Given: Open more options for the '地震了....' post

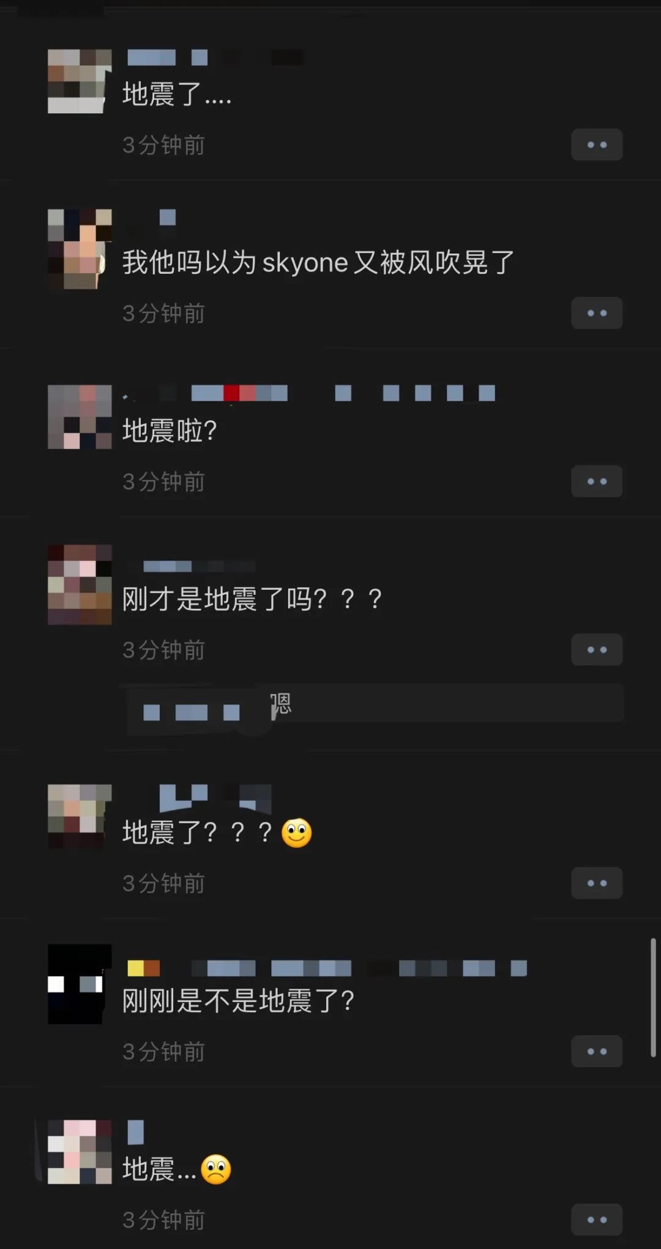Looking at the screenshot, I should click(597, 145).
